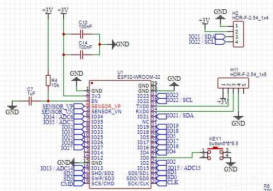This screenshot has height=191, width=273.
Task: Select the +3V symbol beside header H2
Action: click(205, 21)
